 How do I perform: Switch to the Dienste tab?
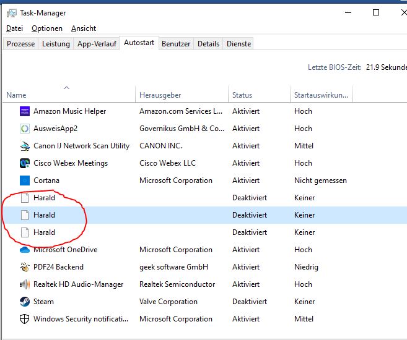coord(239,44)
